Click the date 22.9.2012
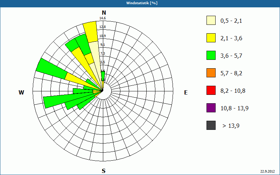 pyautogui.click(x=267, y=171)
